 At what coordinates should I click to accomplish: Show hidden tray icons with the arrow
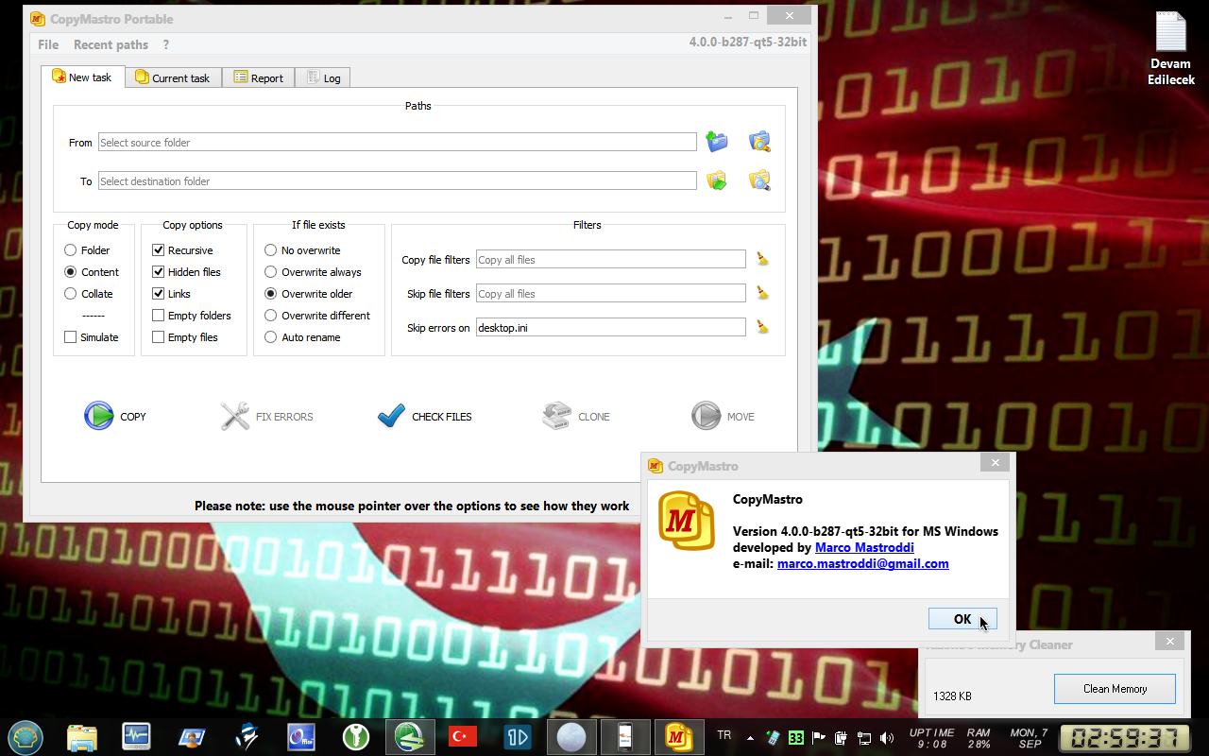(x=750, y=737)
